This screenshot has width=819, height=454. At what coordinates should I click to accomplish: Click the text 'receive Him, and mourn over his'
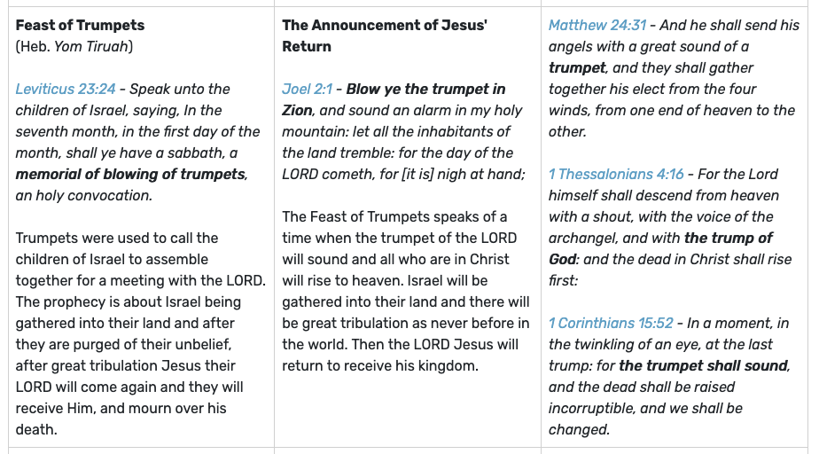[x=121, y=409]
